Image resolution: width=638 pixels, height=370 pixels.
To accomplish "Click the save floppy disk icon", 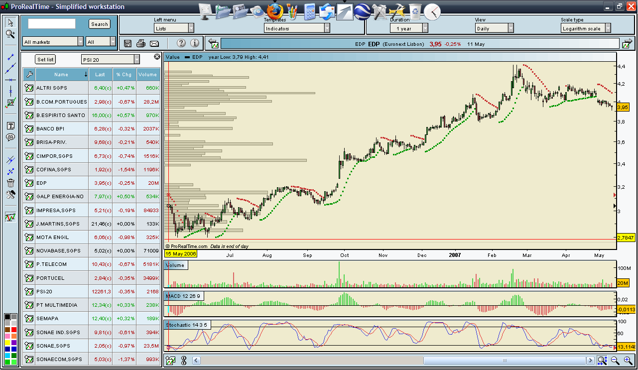I will pyautogui.click(x=128, y=43).
